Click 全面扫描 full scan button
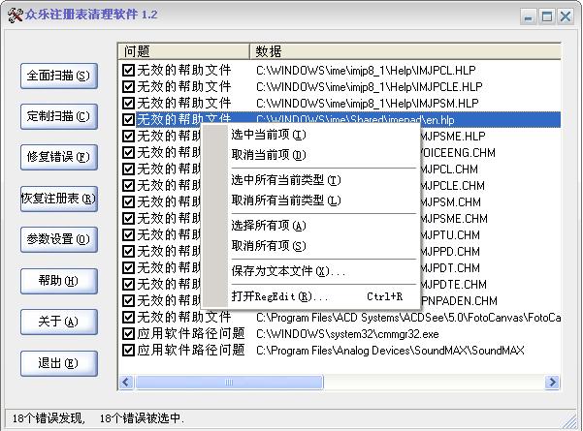This screenshot has height=431, width=583. (58, 76)
